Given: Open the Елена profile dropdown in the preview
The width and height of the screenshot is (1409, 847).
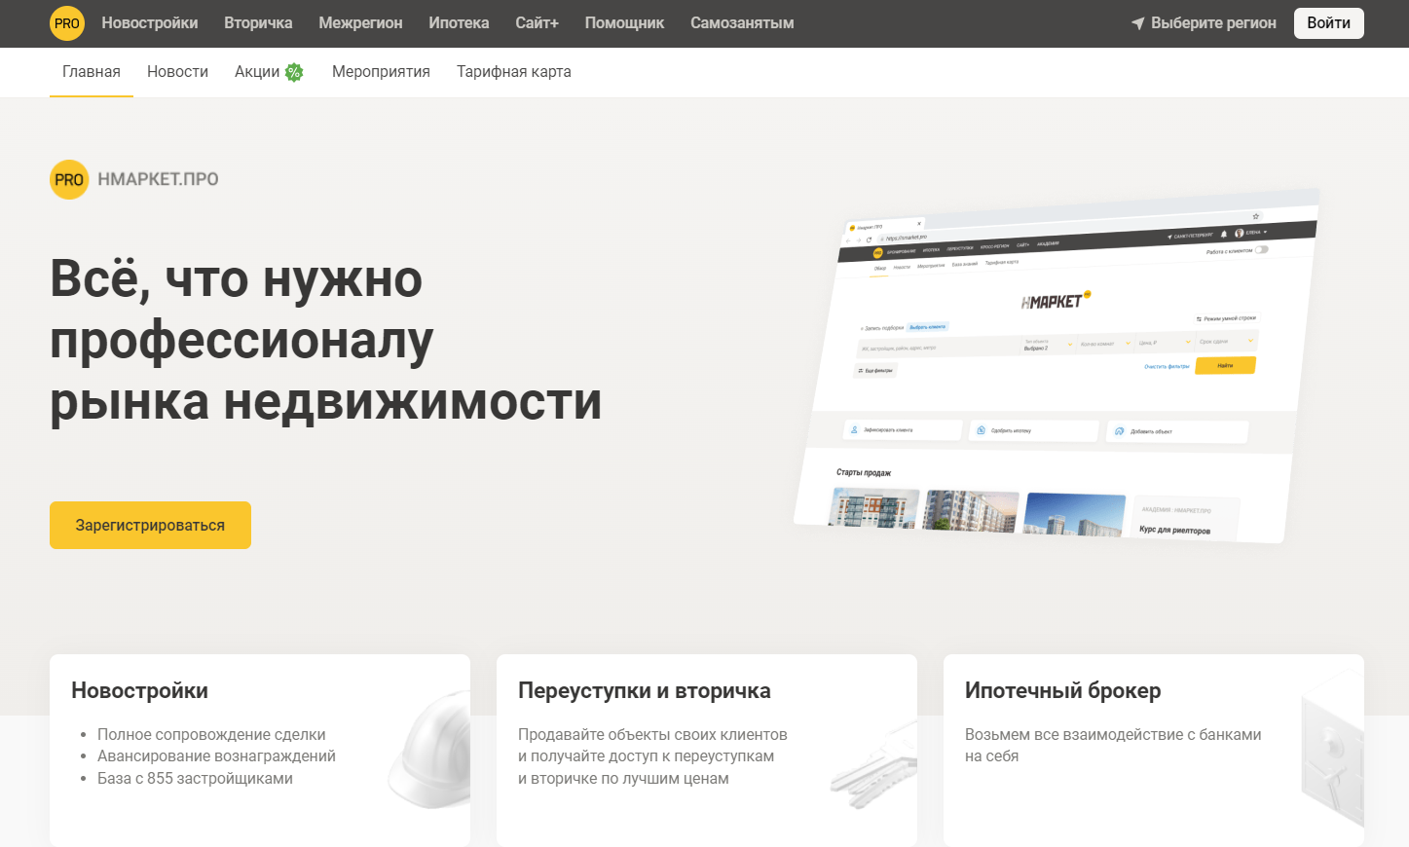Looking at the screenshot, I should (x=1249, y=232).
